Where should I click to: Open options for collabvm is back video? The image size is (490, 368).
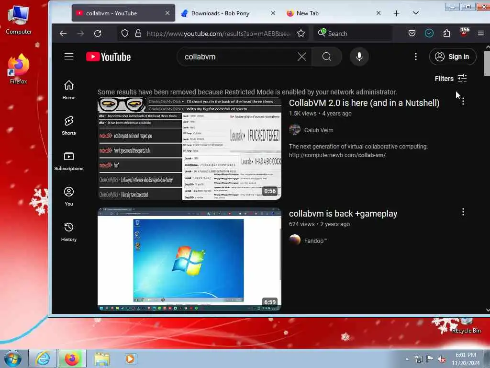(463, 212)
